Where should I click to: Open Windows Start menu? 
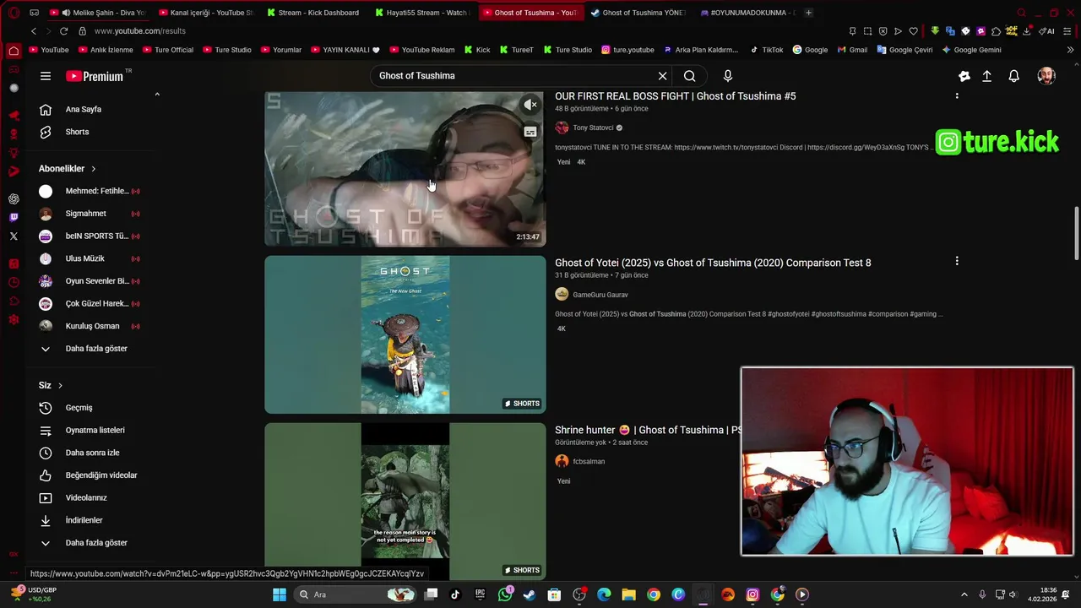[x=280, y=594]
